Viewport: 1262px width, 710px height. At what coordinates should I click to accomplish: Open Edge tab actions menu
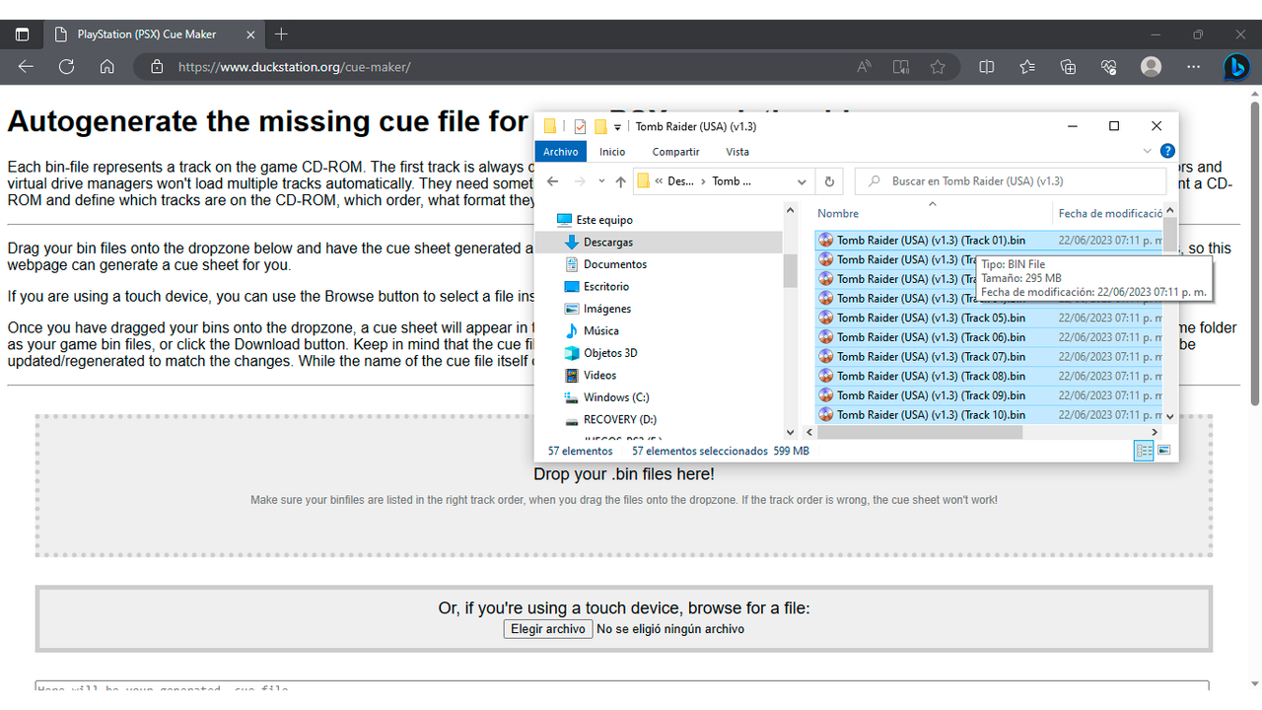(22, 35)
